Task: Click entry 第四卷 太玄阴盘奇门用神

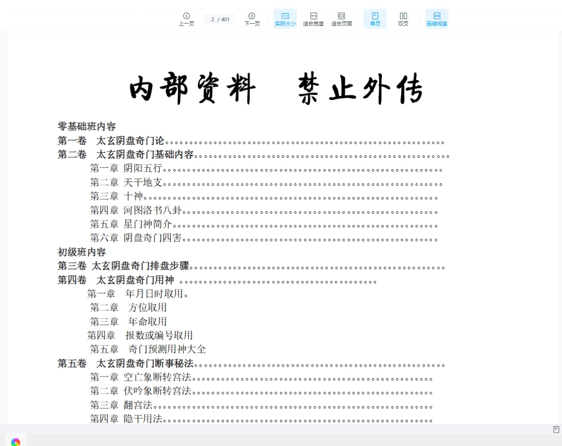Action: click(x=116, y=280)
